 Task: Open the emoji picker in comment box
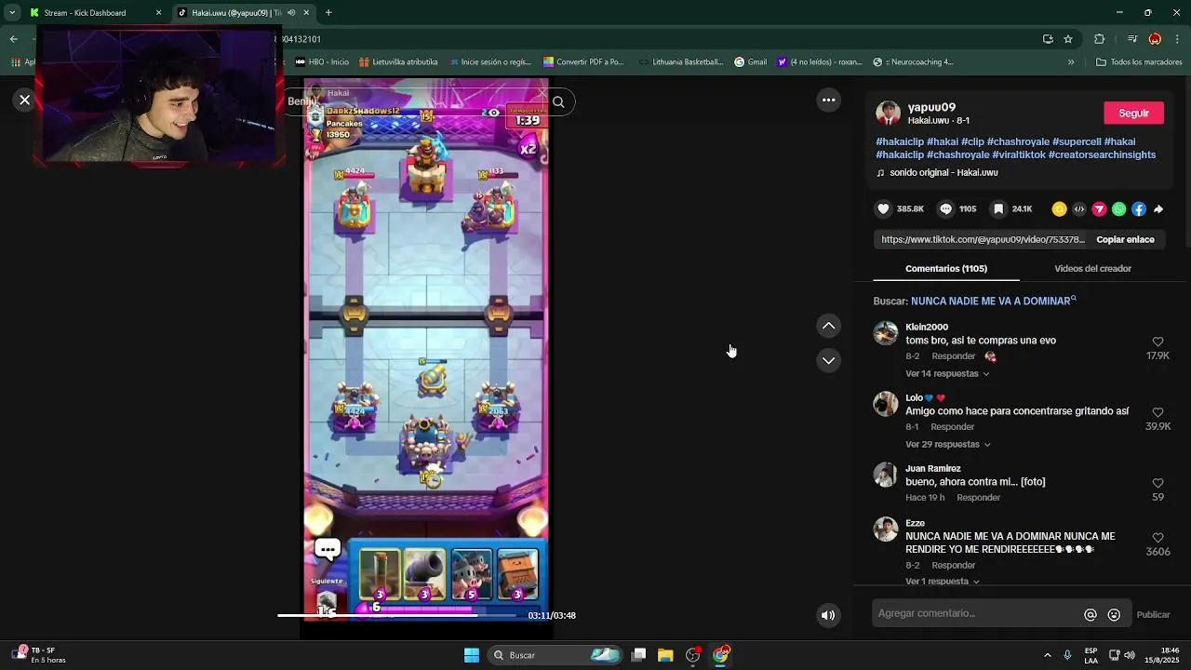coord(1114,614)
